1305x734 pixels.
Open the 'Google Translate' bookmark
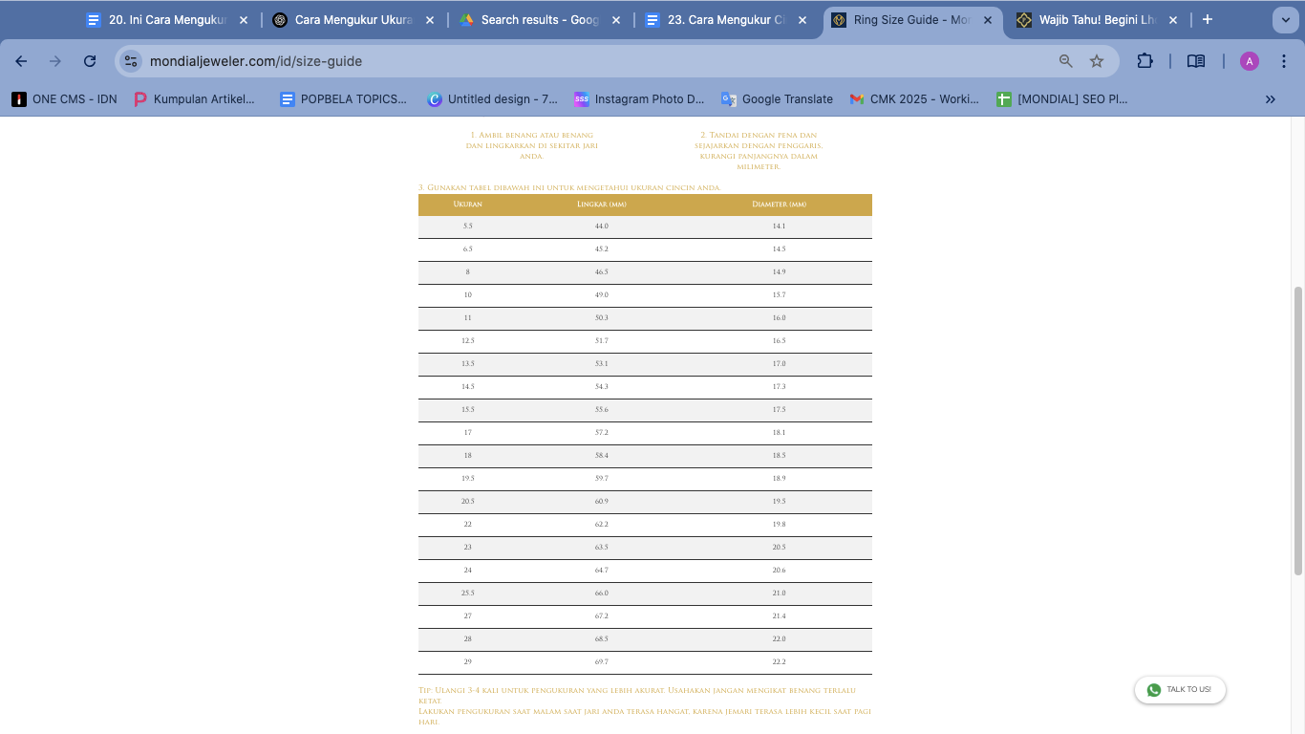(x=777, y=99)
